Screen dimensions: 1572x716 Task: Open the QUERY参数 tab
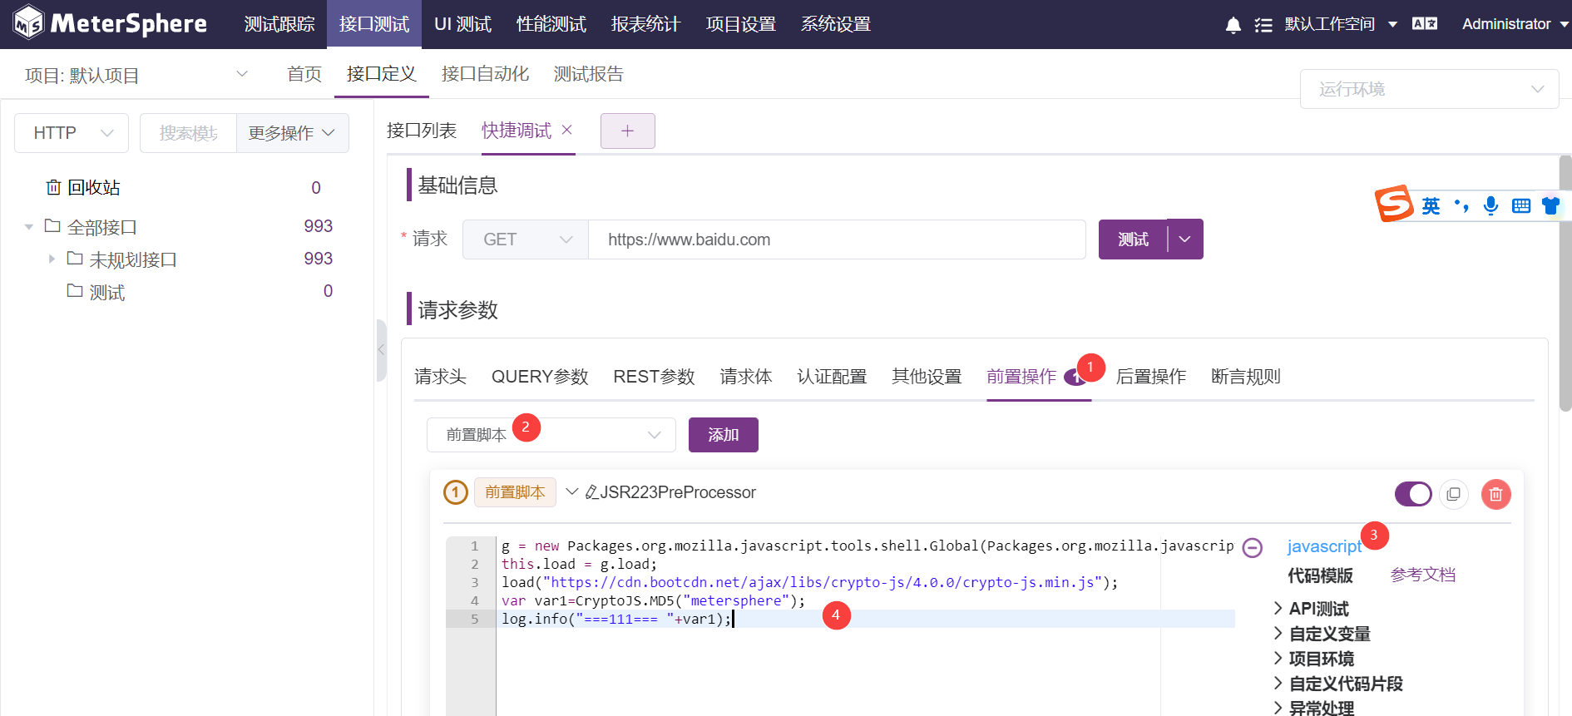(x=540, y=377)
